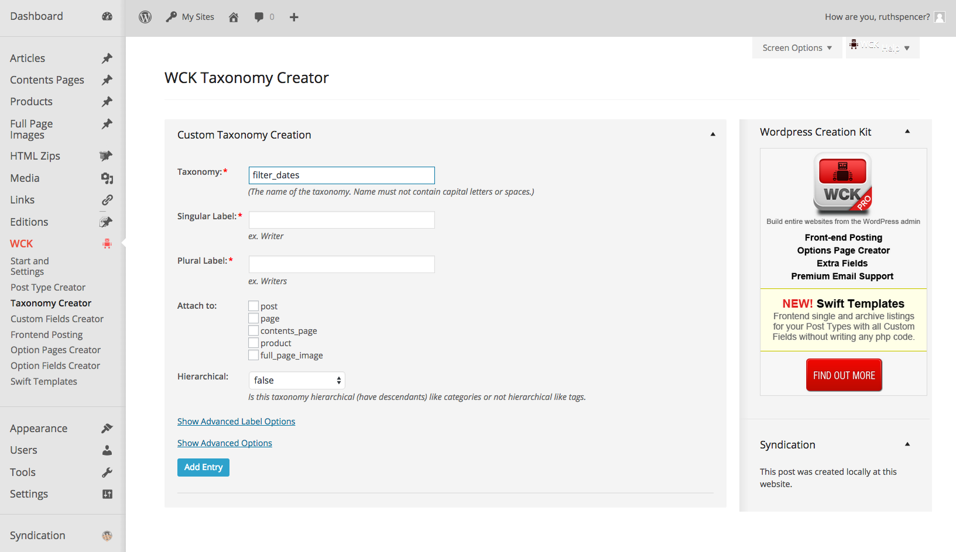Click the Appearance paintbrush icon
This screenshot has width=956, height=552.
[x=107, y=429]
